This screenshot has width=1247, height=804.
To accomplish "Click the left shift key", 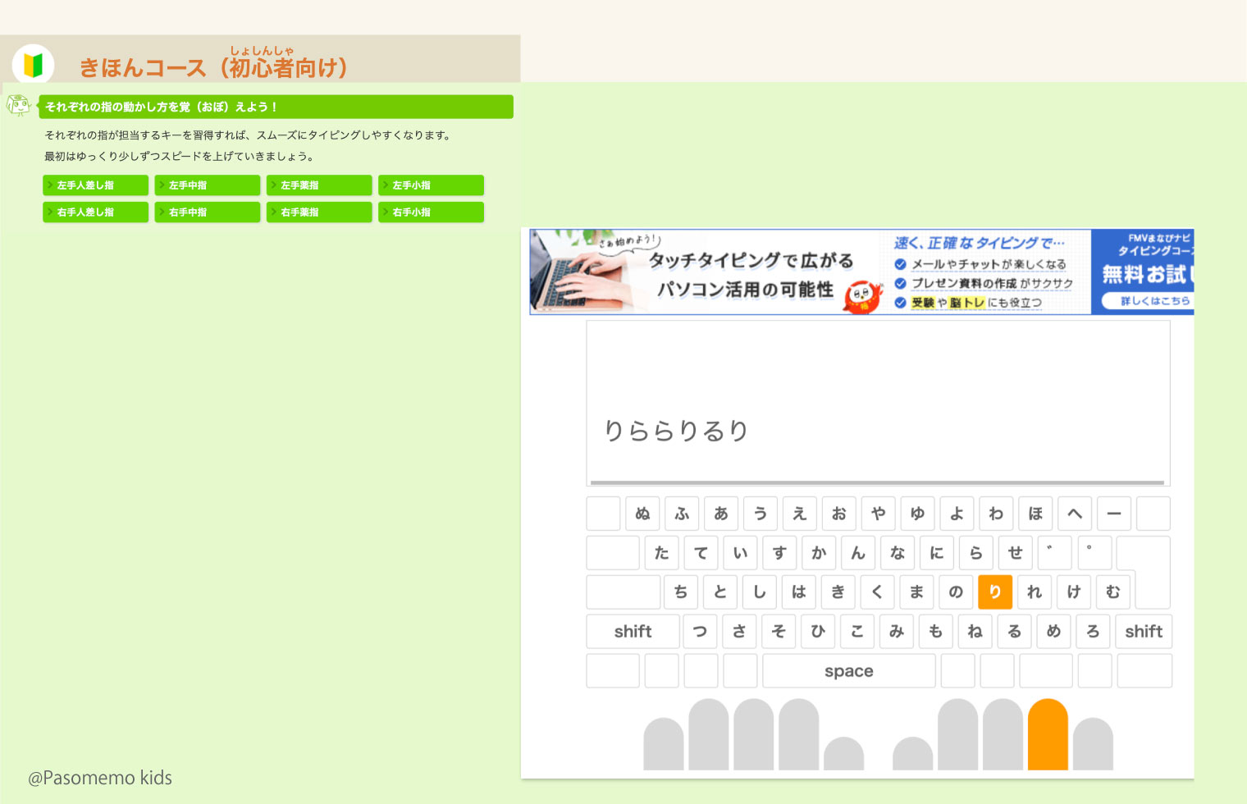I will [x=633, y=632].
